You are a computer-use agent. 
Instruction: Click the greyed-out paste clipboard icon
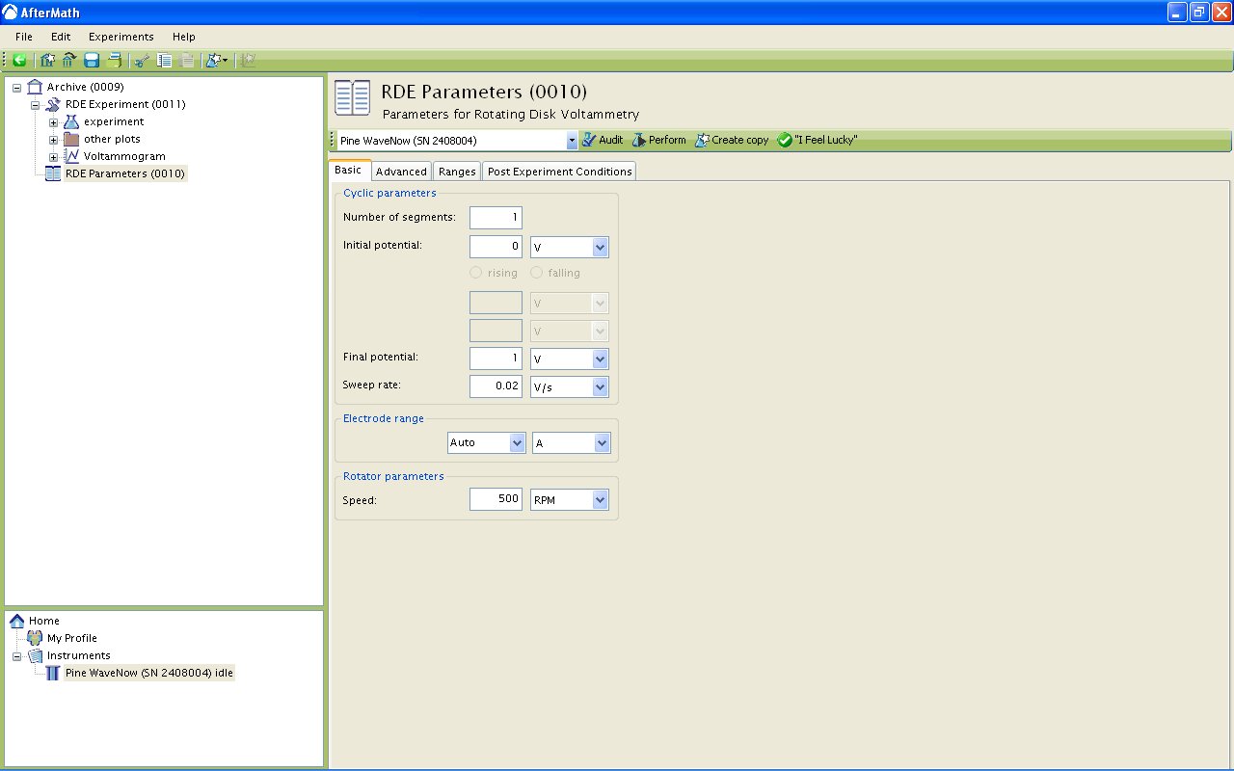pyautogui.click(x=187, y=60)
